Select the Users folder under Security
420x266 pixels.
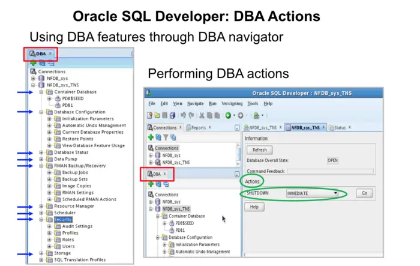(68, 246)
